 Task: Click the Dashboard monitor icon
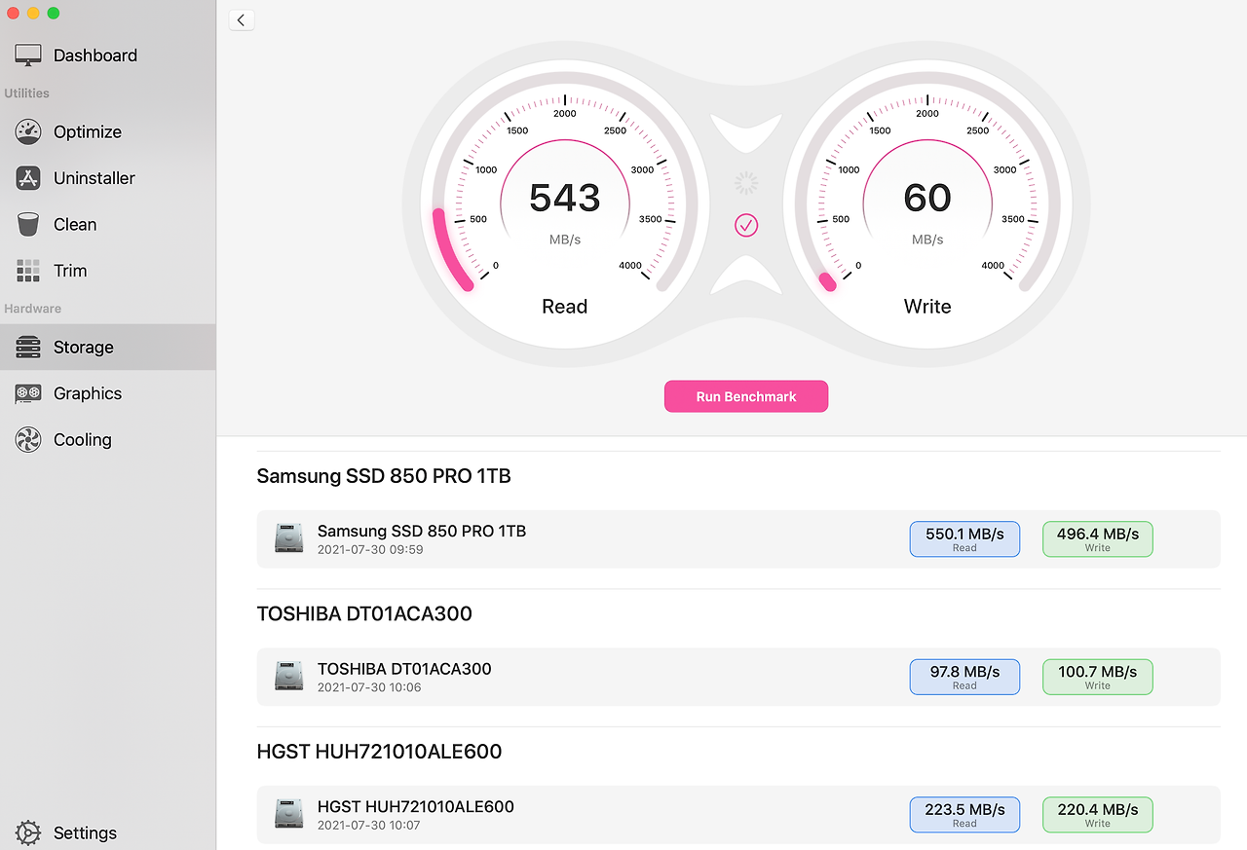tap(28, 55)
